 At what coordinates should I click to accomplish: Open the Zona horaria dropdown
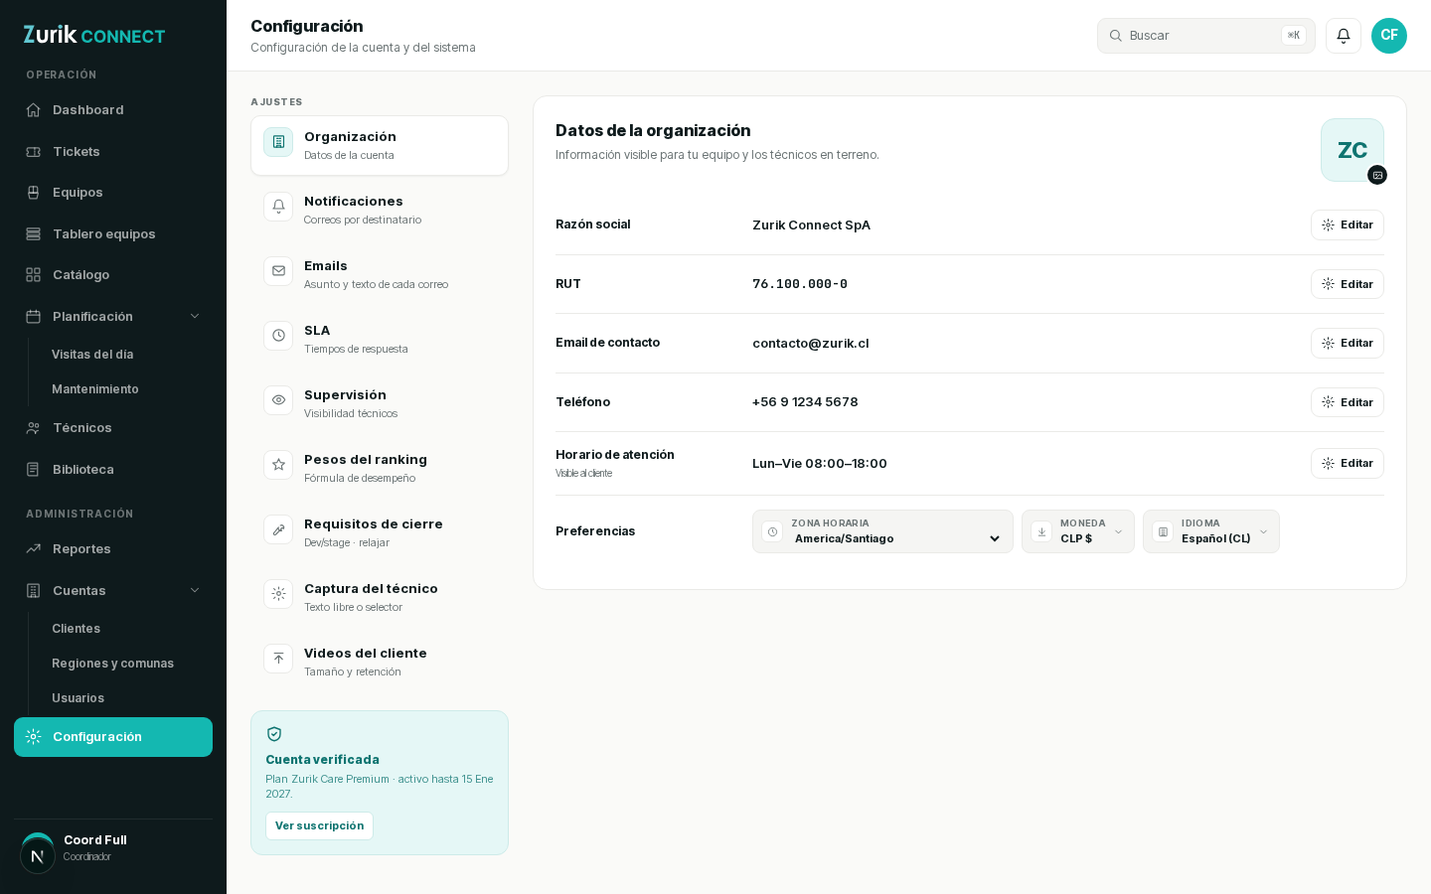point(882,531)
